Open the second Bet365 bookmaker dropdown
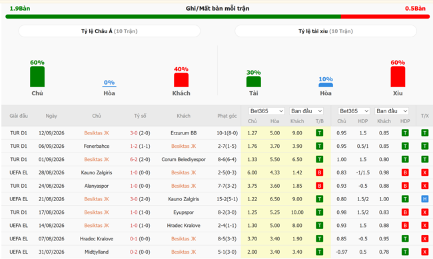The width and height of the screenshot is (433, 259). pos(354,111)
